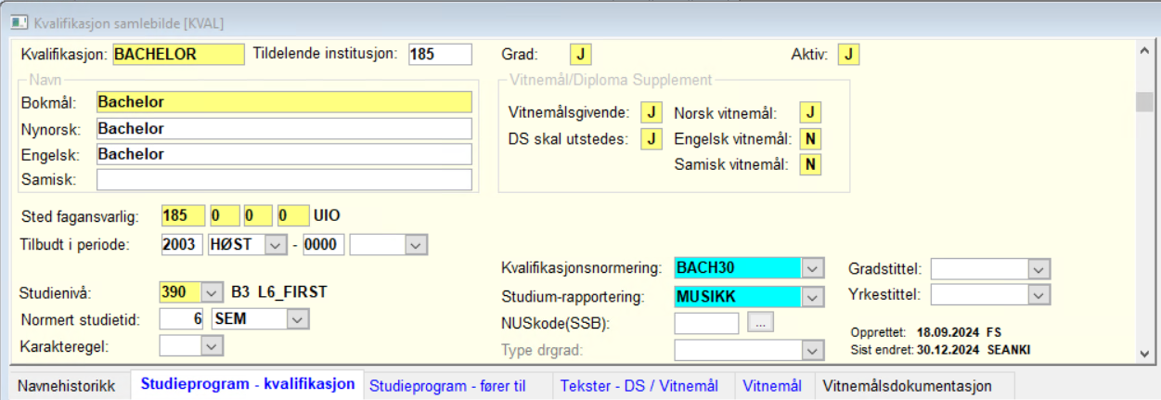Viewport: 1161px width, 400px height.
Task: Open the SEM unit dropdown
Action: click(298, 319)
